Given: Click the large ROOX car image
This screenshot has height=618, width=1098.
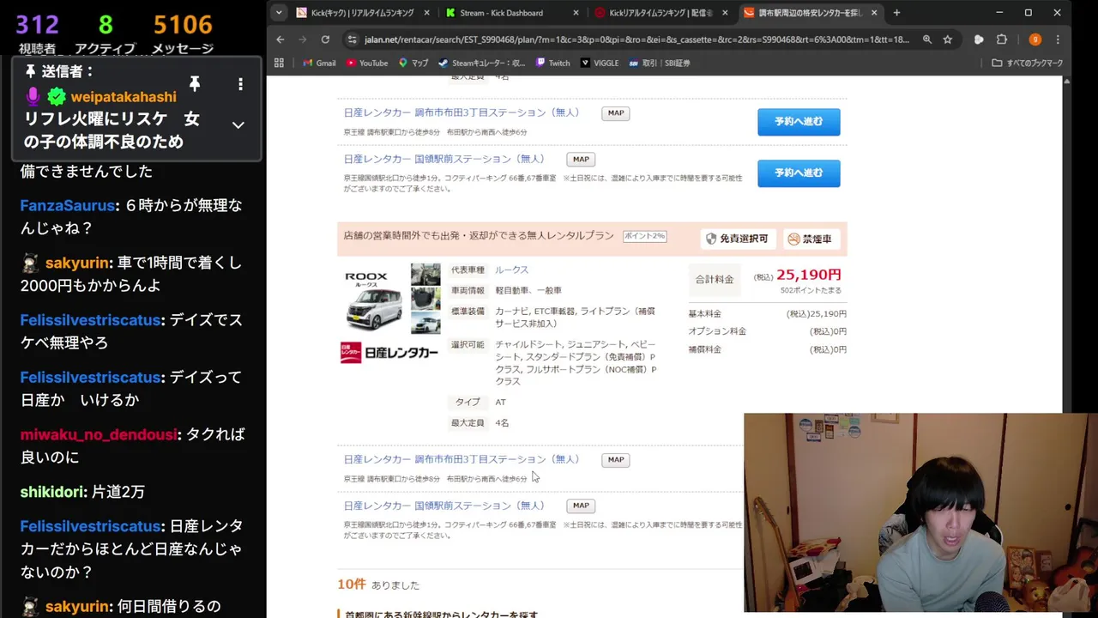Looking at the screenshot, I should point(373,300).
